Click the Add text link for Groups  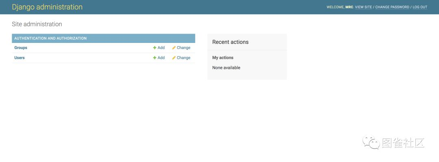point(161,48)
